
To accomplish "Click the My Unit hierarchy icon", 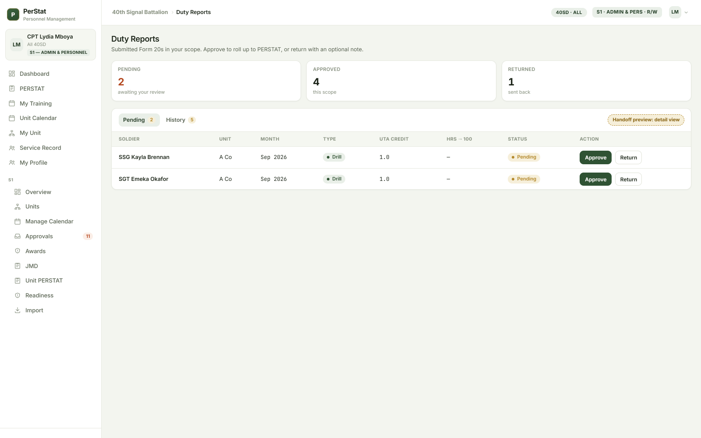I will tap(12, 133).
